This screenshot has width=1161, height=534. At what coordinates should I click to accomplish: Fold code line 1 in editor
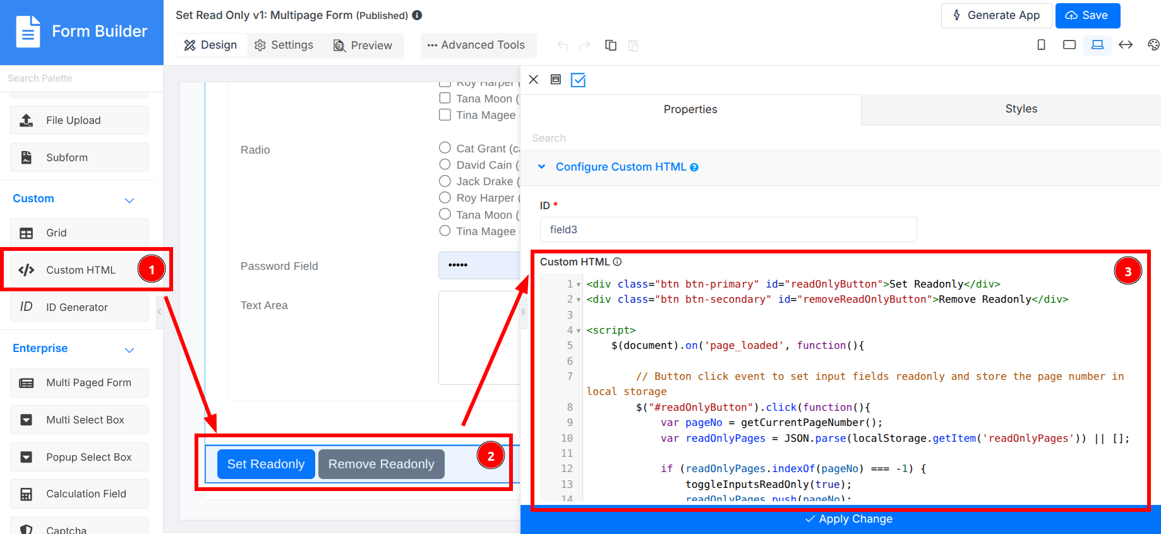point(579,284)
